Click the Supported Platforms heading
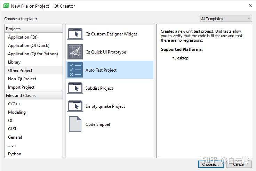 coord(182,49)
